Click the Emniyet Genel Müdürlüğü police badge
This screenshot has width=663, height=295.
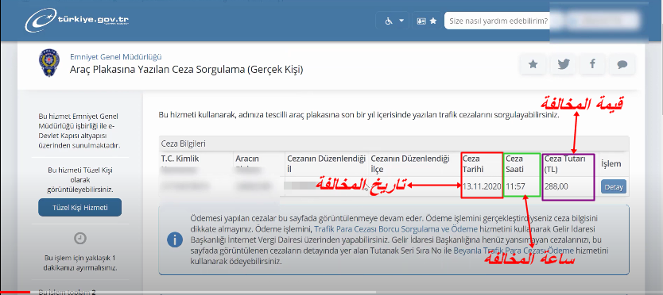tap(48, 63)
